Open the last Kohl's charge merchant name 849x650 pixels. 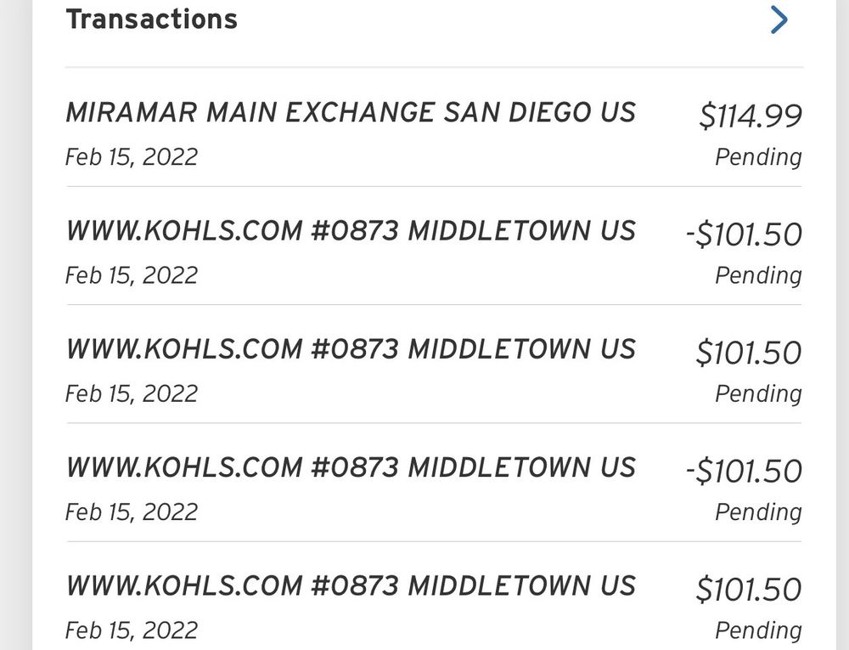point(350,585)
